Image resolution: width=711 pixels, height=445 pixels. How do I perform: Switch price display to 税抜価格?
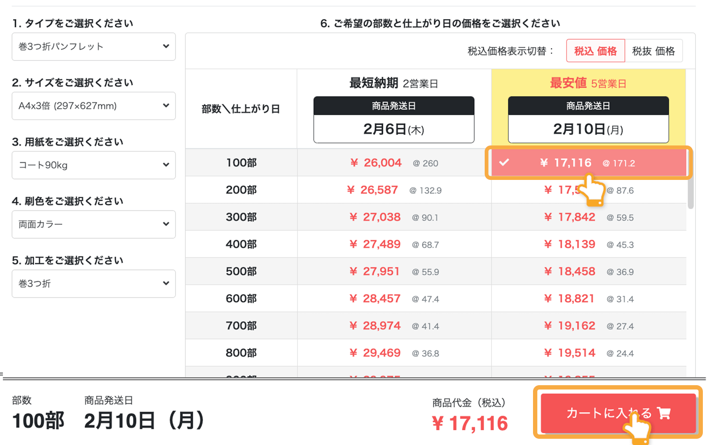(x=654, y=50)
